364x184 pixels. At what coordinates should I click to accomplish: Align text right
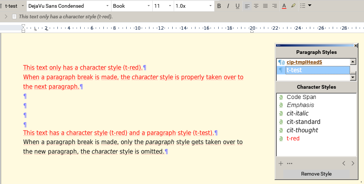pyautogui.click(x=275, y=6)
